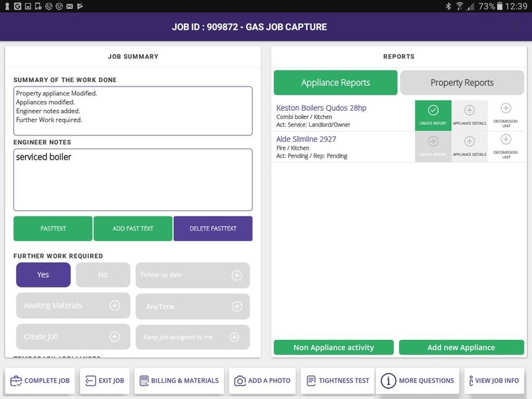Select the Keston Boilers Qudos 28hp title
The width and height of the screenshot is (532, 399).
point(321,108)
